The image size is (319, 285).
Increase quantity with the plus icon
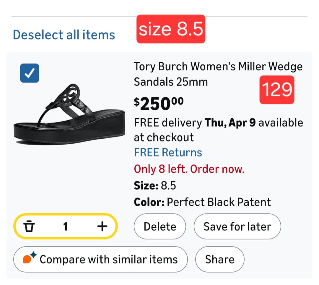coord(102,227)
